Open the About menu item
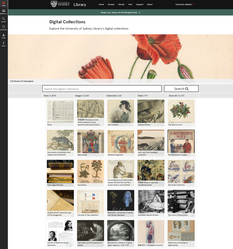This screenshot has height=249, width=233. click(x=150, y=4)
